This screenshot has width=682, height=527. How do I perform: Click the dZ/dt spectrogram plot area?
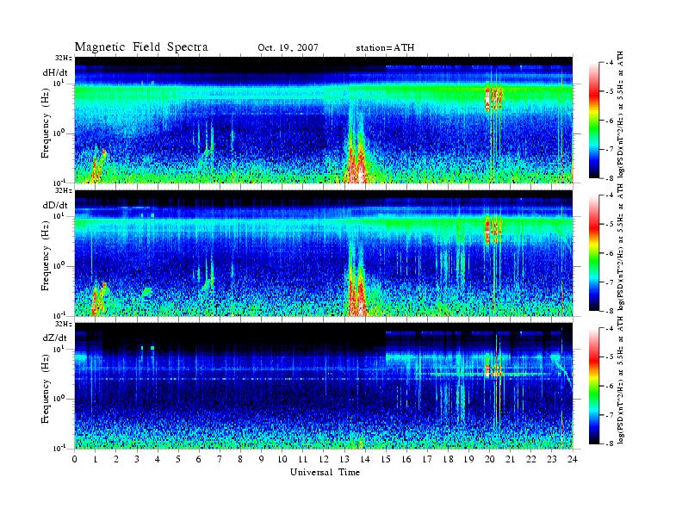(x=324, y=386)
